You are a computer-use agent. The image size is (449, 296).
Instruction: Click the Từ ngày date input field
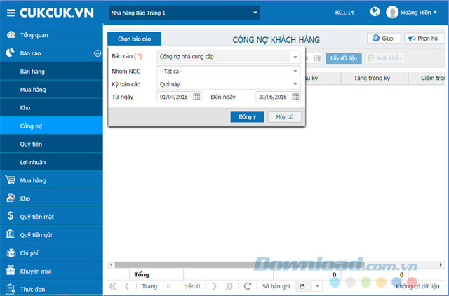(x=174, y=97)
